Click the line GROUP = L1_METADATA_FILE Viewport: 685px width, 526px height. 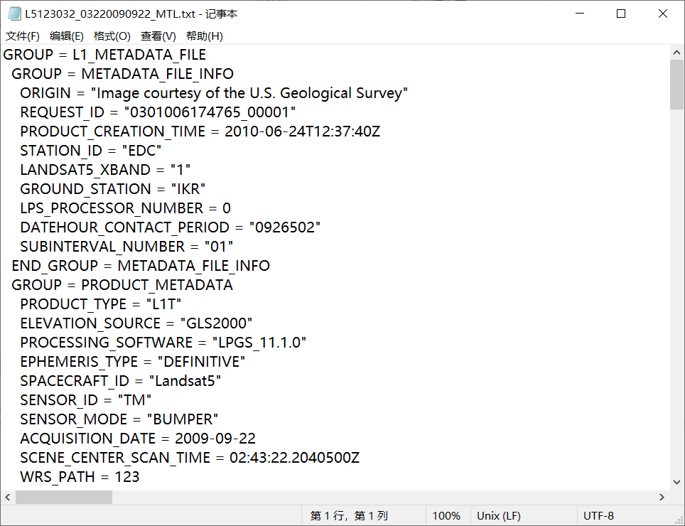pos(104,55)
